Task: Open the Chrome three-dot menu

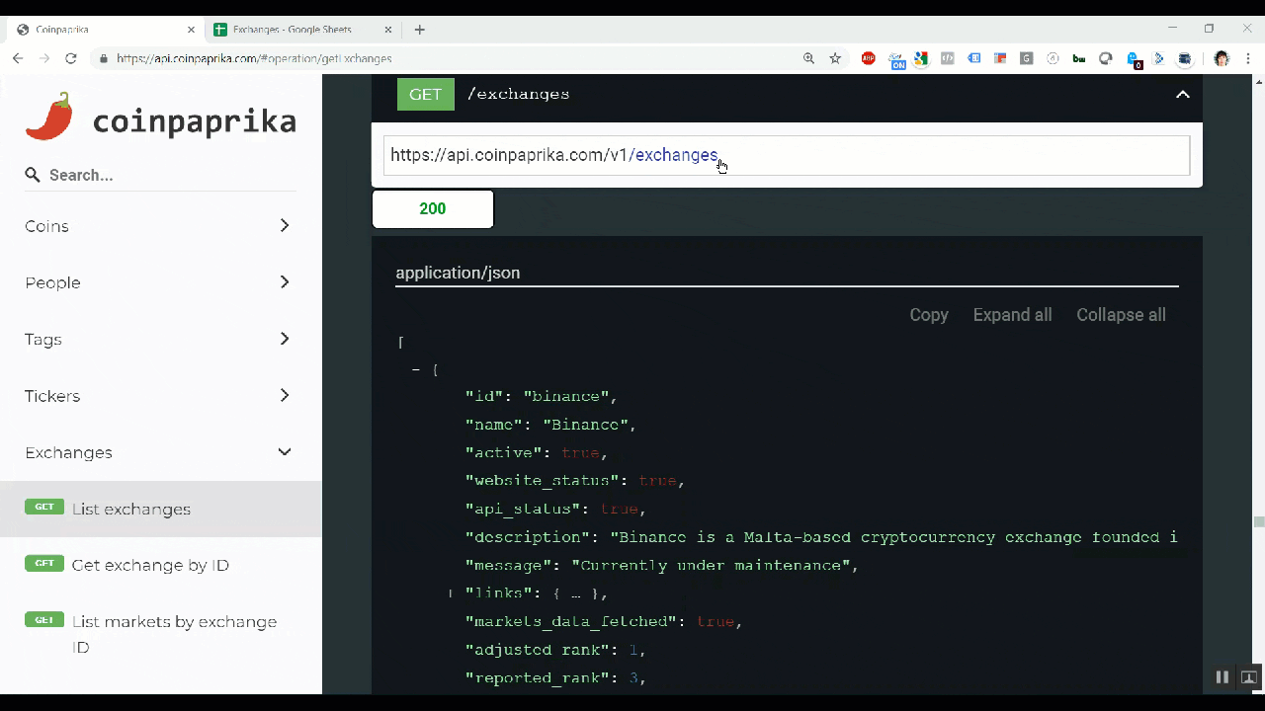Action: pyautogui.click(x=1249, y=58)
